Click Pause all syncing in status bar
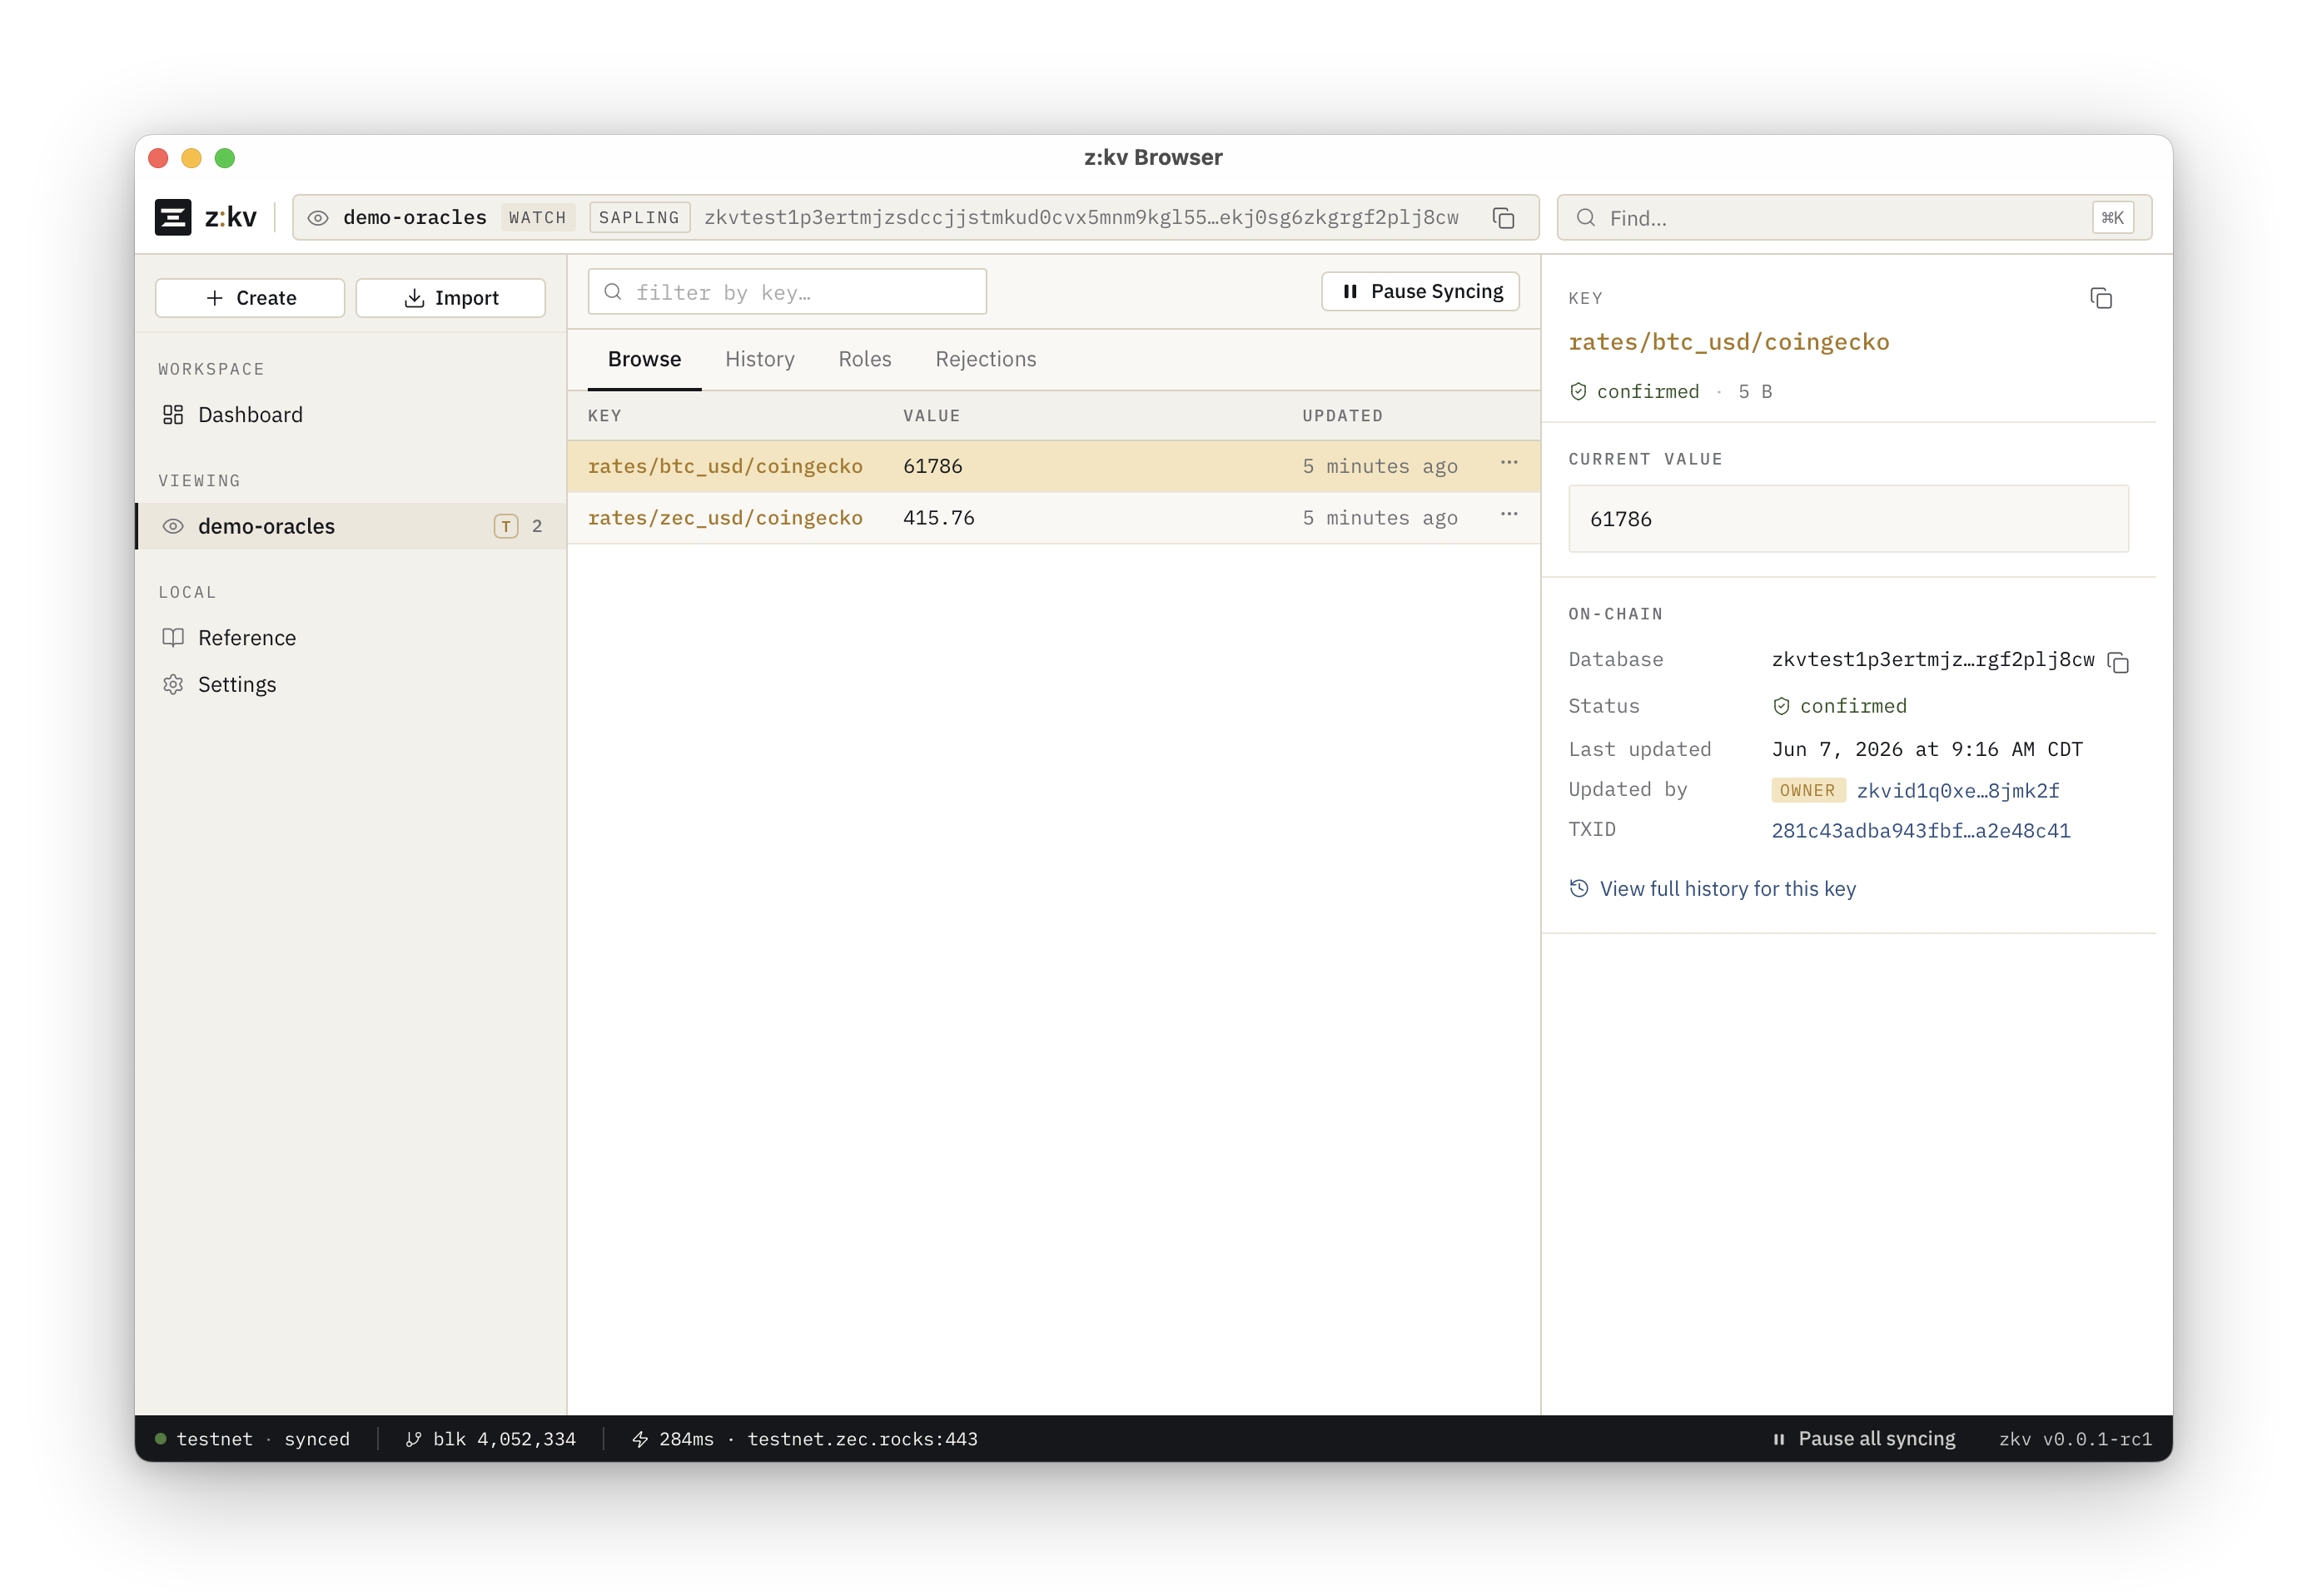This screenshot has width=2307, height=1596. point(1864,1439)
